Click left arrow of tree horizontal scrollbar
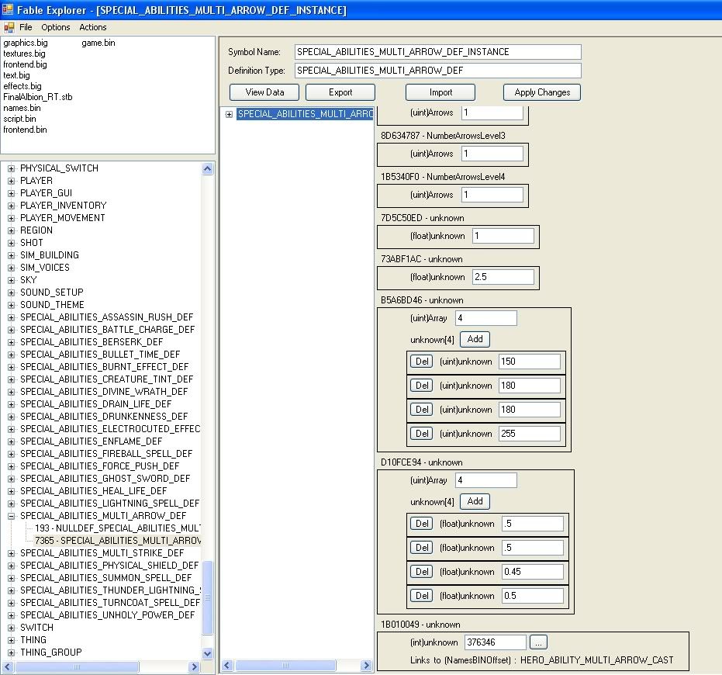722x675 pixels. [x=8, y=666]
